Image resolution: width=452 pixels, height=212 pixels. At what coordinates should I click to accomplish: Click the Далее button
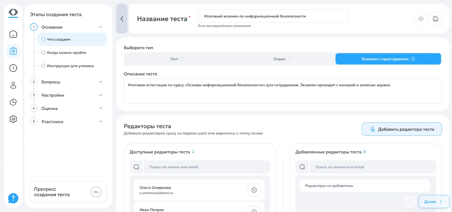434,202
